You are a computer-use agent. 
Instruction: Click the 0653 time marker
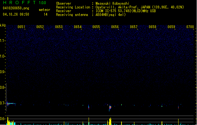[x=59, y=27]
